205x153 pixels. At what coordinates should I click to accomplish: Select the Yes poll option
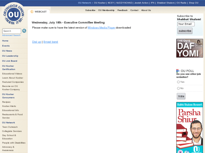(178, 82)
